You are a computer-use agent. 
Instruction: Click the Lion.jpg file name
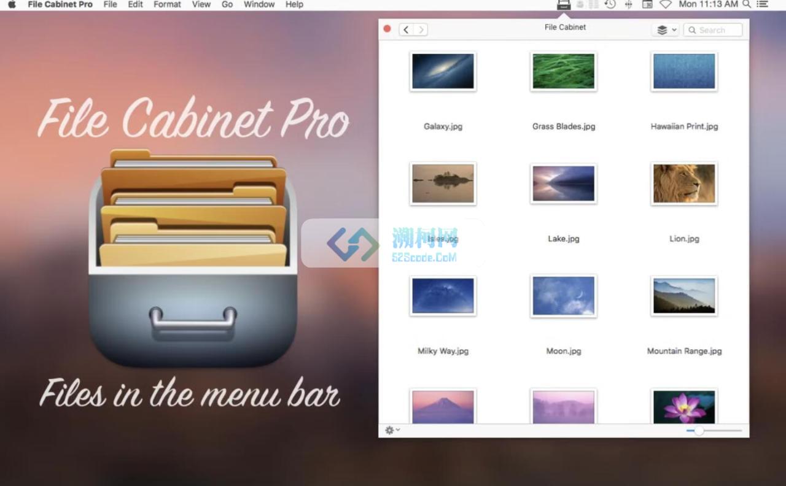(x=684, y=239)
